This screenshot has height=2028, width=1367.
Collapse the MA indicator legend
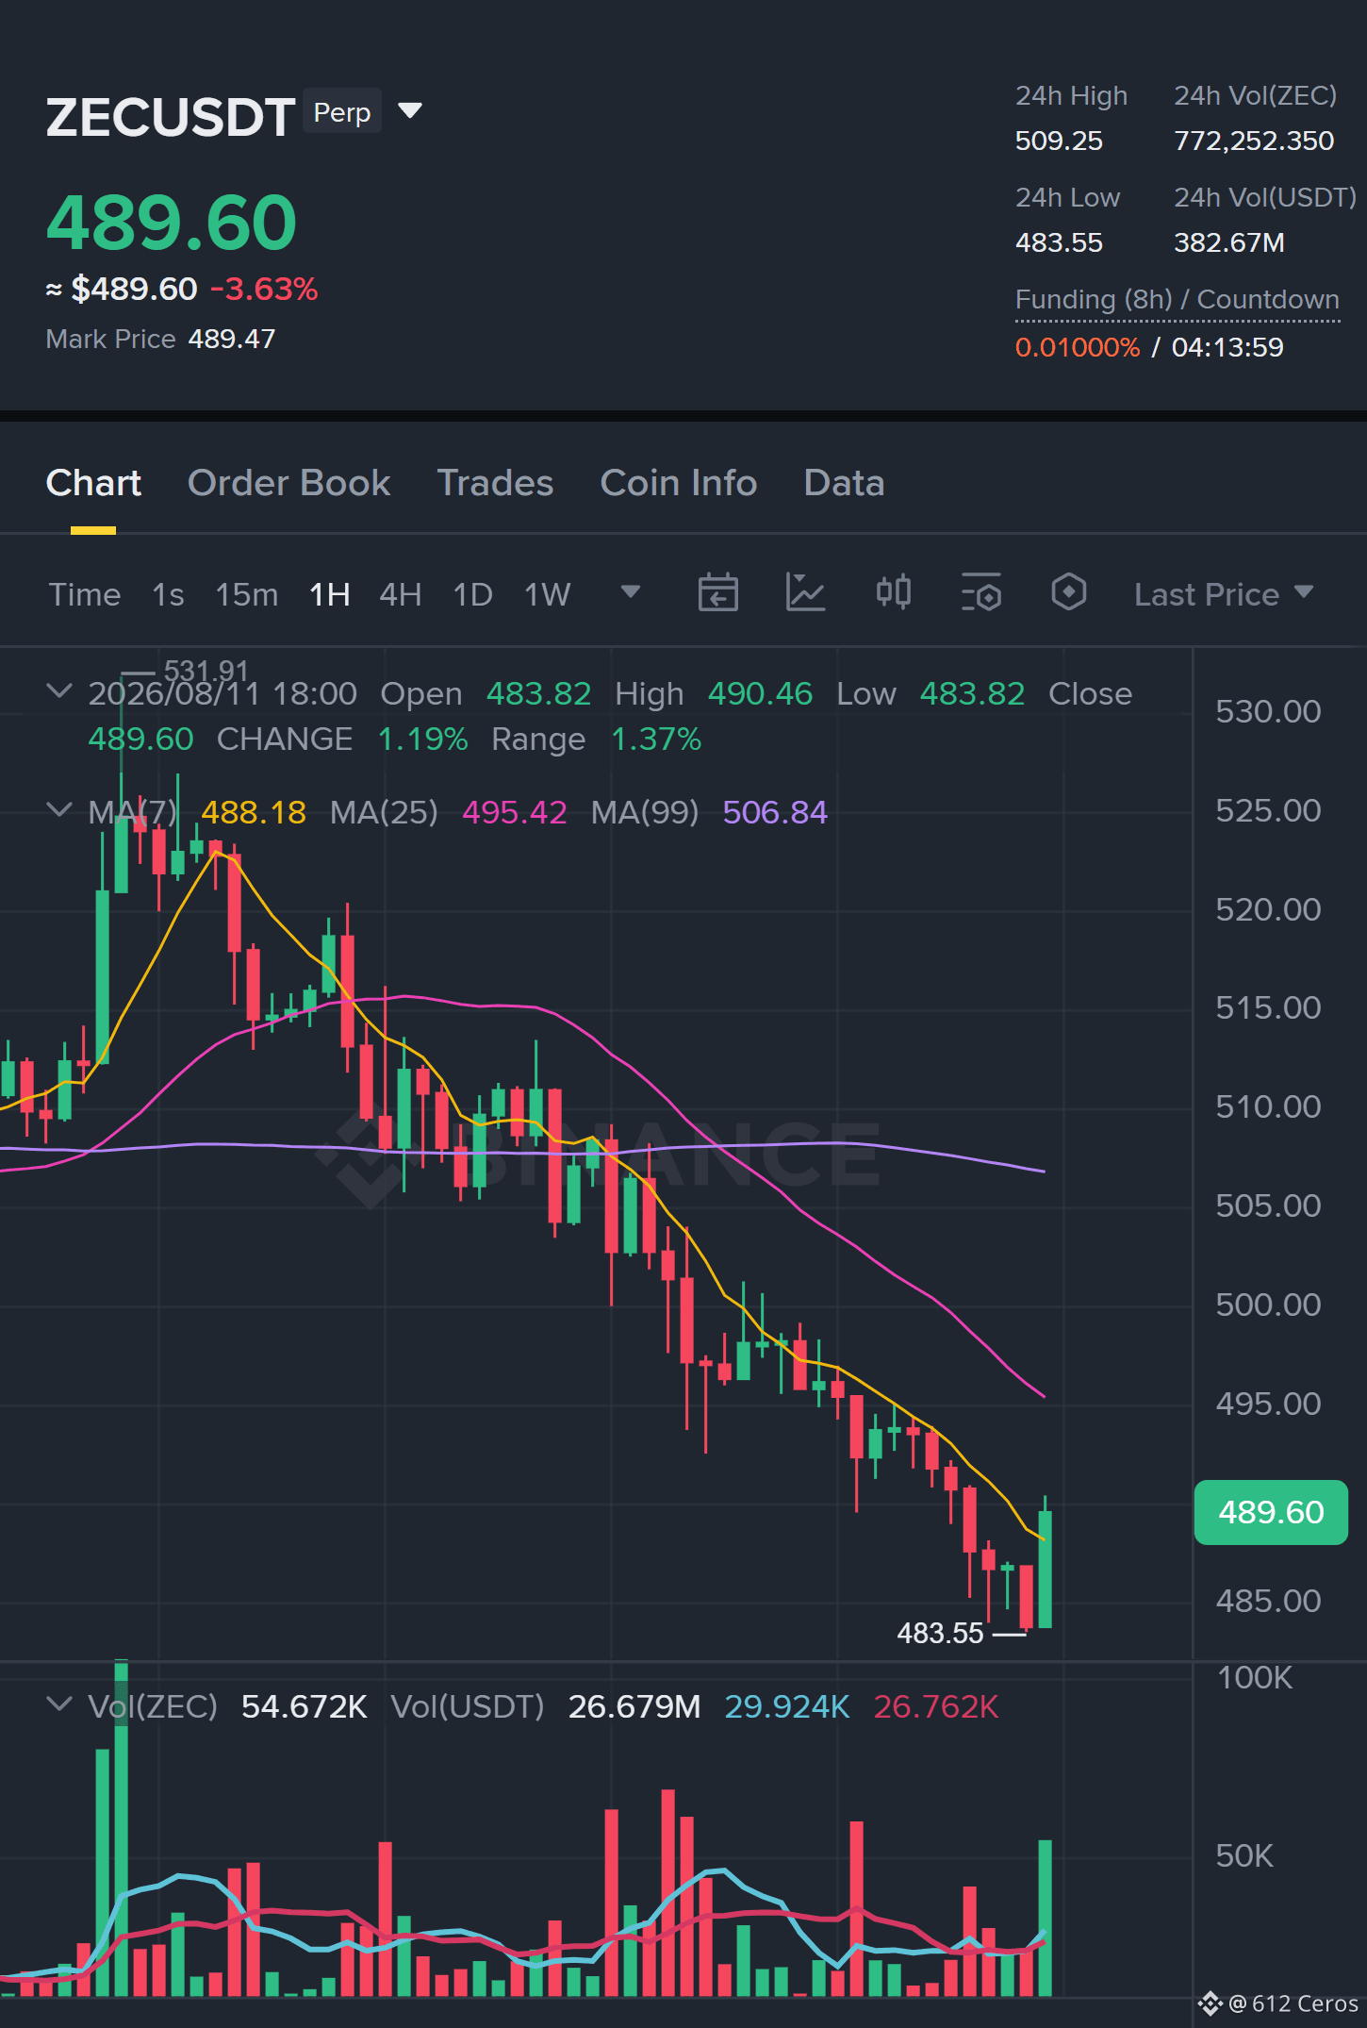click(58, 810)
